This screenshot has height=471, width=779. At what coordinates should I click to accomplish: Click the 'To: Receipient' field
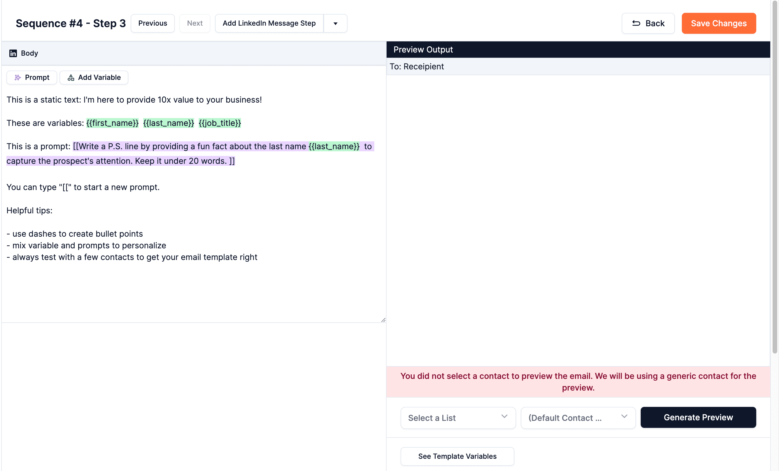click(x=578, y=66)
